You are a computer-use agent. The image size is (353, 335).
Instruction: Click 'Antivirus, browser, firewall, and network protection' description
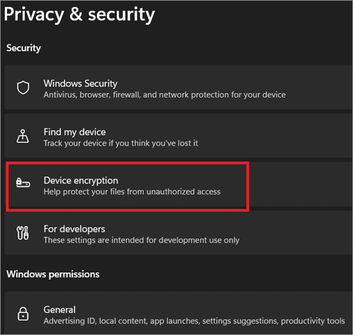(164, 95)
